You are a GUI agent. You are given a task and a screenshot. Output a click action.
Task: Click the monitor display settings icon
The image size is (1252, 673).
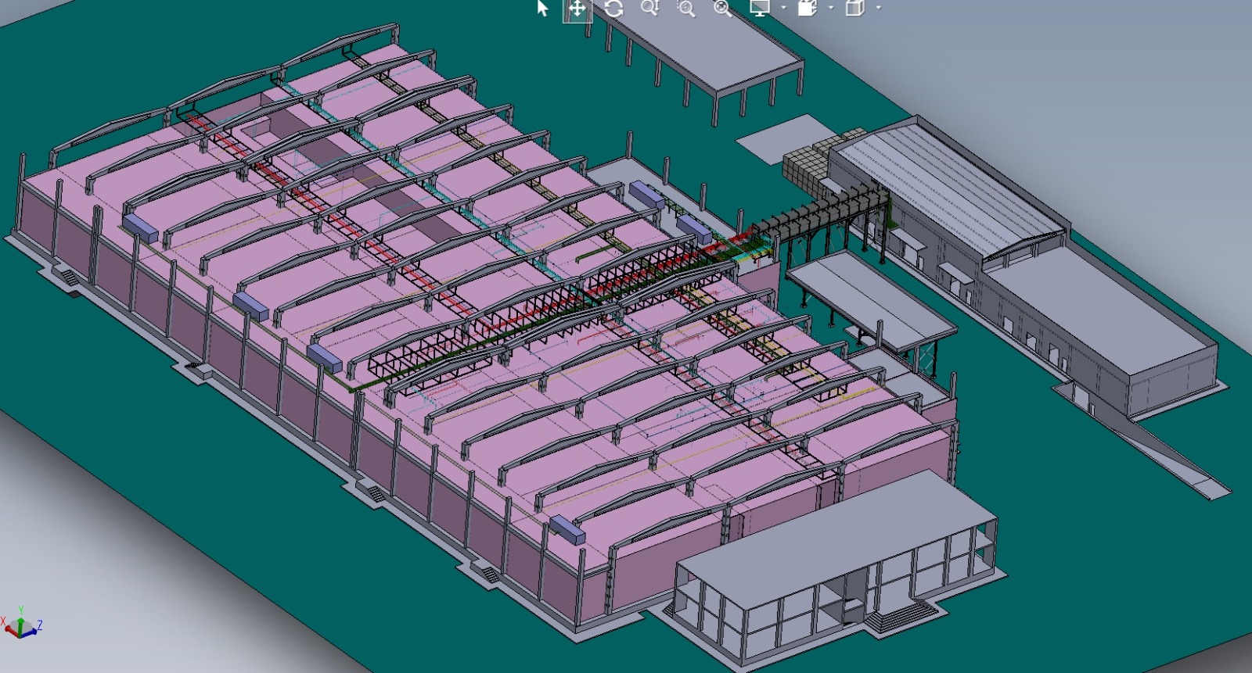[760, 8]
